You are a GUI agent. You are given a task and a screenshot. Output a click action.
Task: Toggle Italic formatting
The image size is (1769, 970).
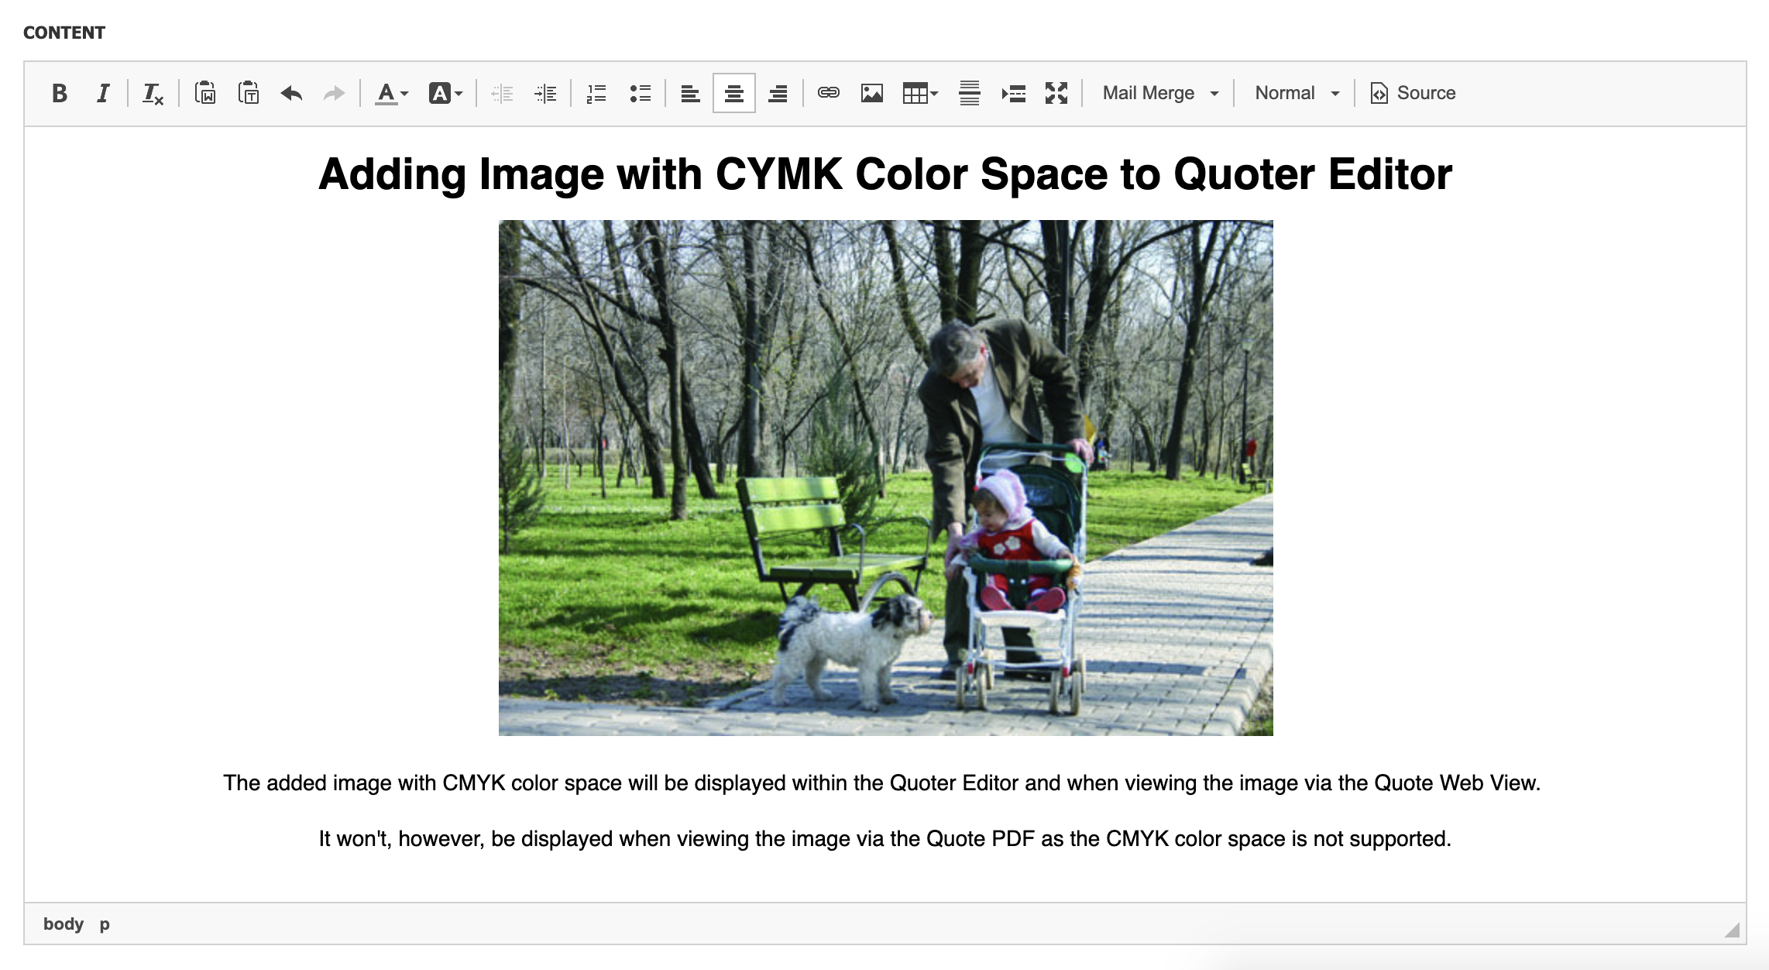click(x=102, y=94)
